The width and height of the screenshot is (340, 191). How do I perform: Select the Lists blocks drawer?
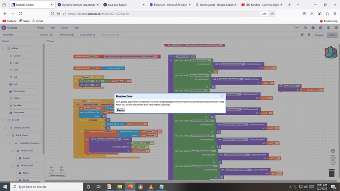(x=23, y=84)
